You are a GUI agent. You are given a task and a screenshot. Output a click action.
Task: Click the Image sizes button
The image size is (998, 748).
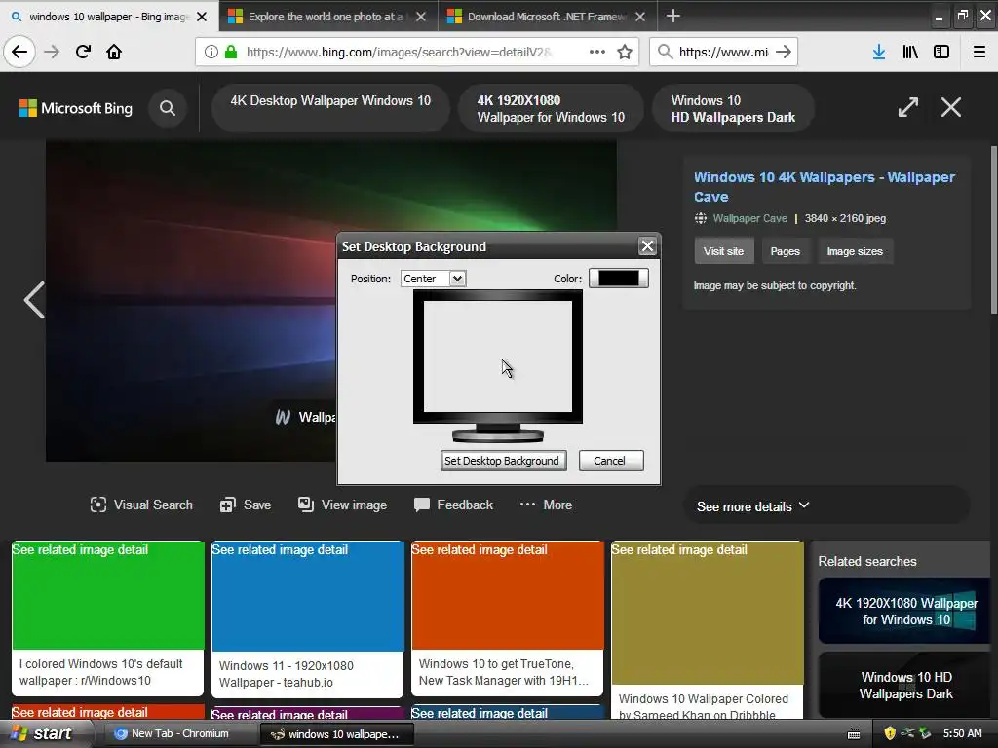855,251
